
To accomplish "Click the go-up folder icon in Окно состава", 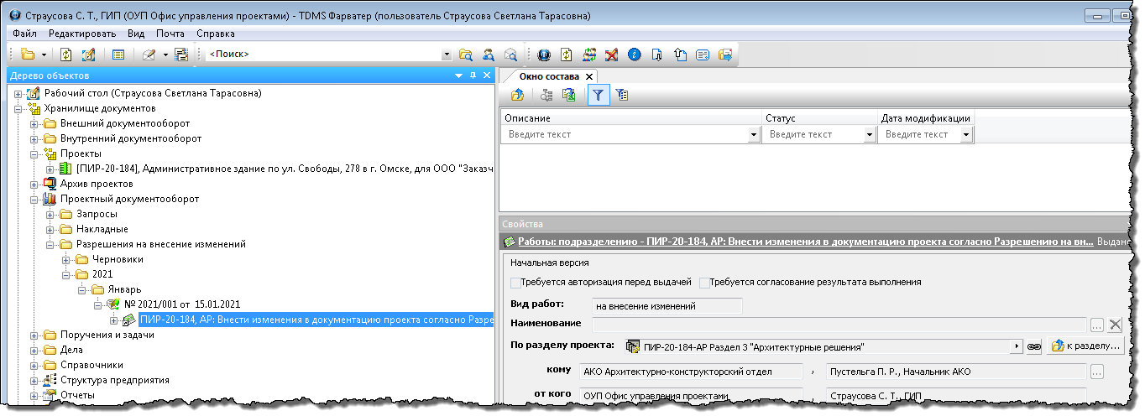I will point(518,96).
